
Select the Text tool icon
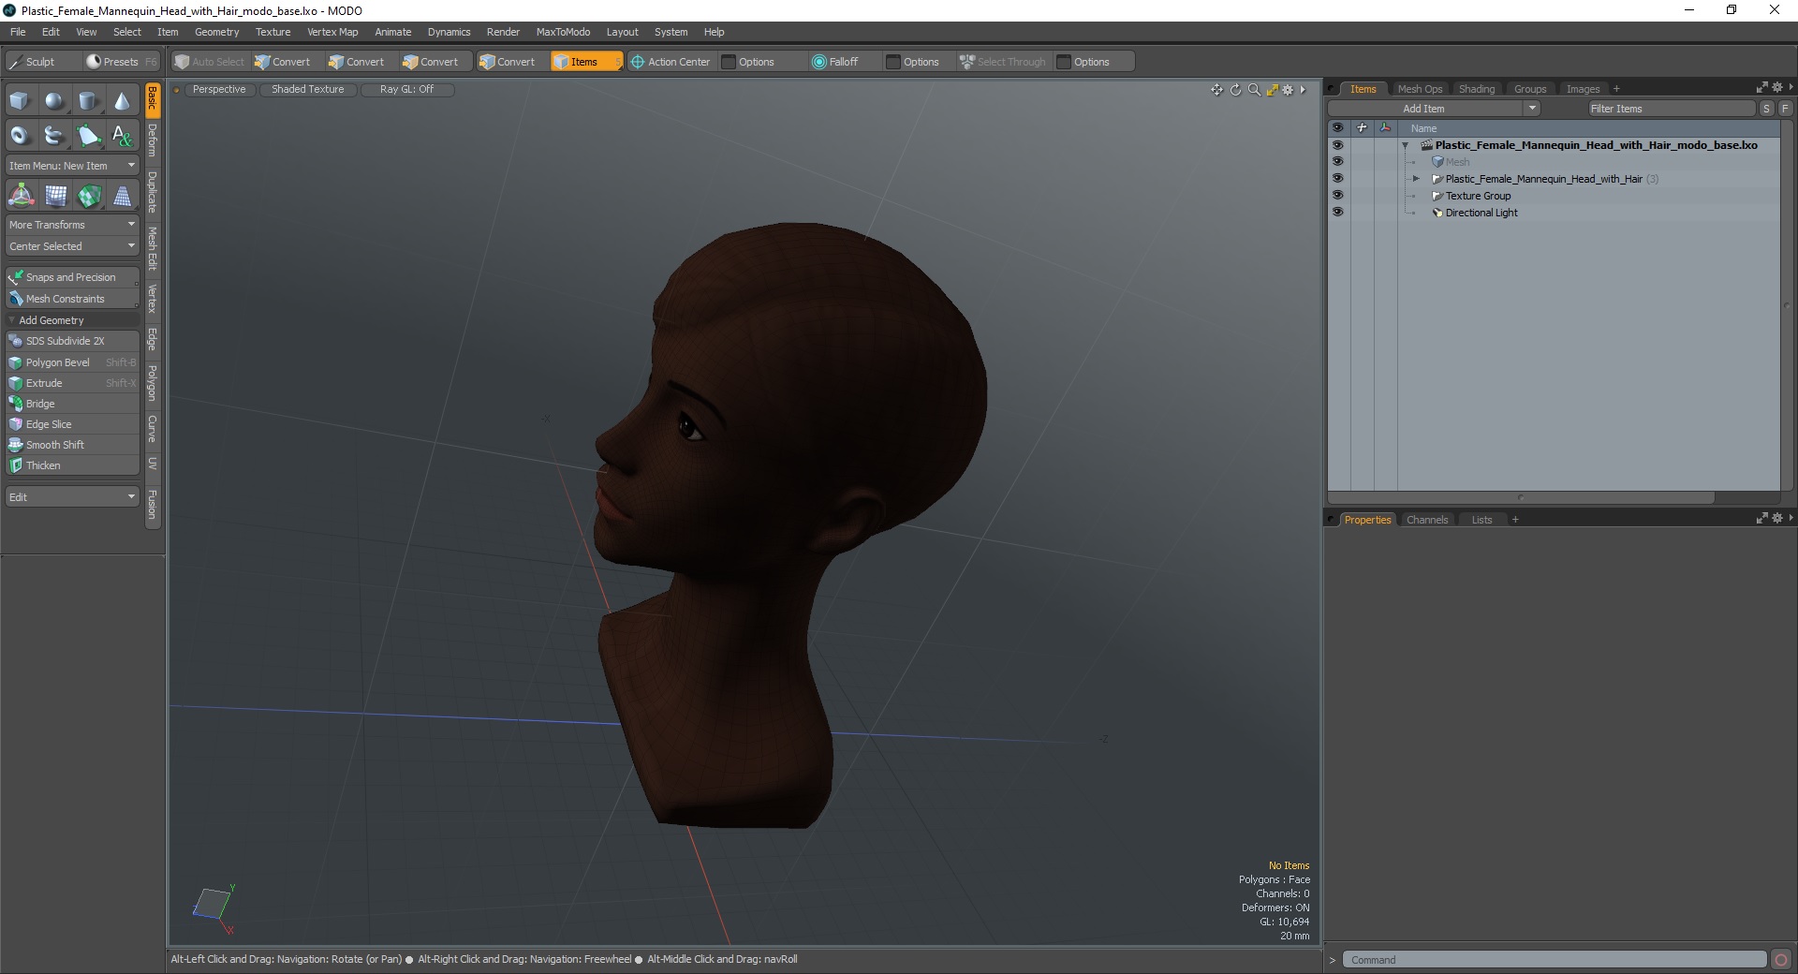pyautogui.click(x=122, y=136)
